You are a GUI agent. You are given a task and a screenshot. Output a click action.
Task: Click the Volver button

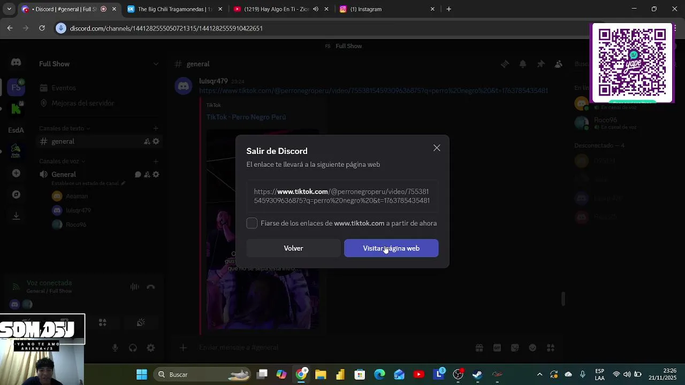pos(293,248)
